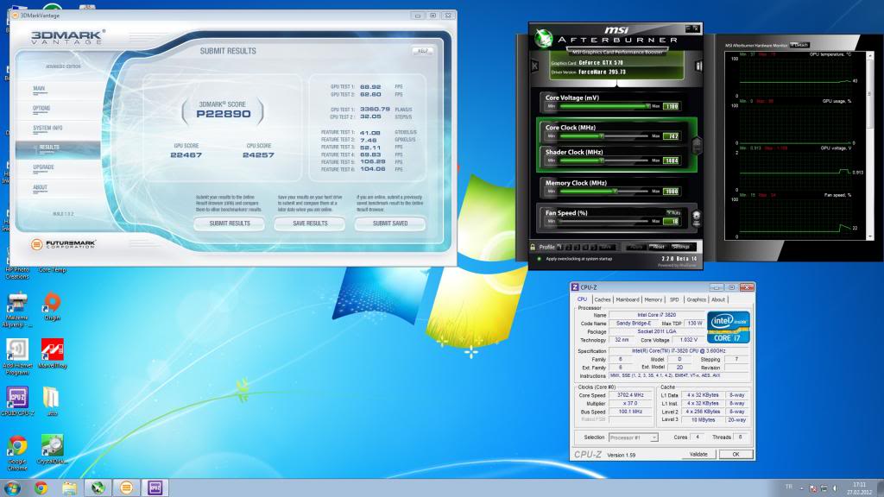Open the MarvellTray desktop shortcut

coord(53,354)
